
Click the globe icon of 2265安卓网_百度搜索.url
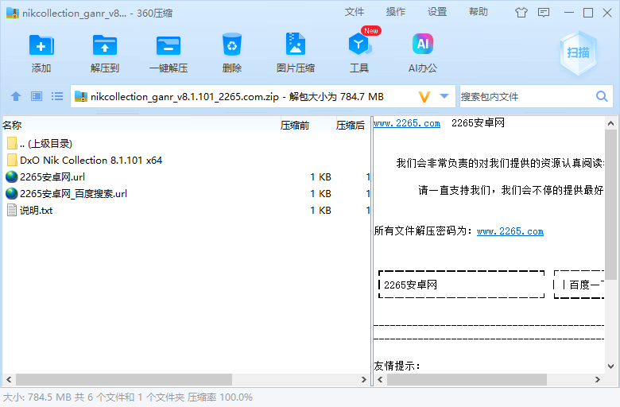12,193
